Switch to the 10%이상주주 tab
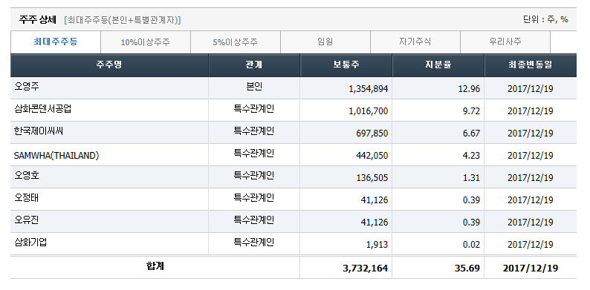 (146, 42)
